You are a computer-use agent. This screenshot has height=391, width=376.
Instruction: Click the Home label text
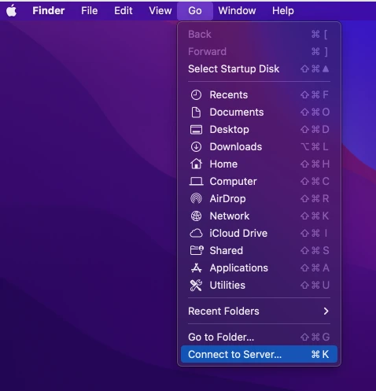coord(223,164)
